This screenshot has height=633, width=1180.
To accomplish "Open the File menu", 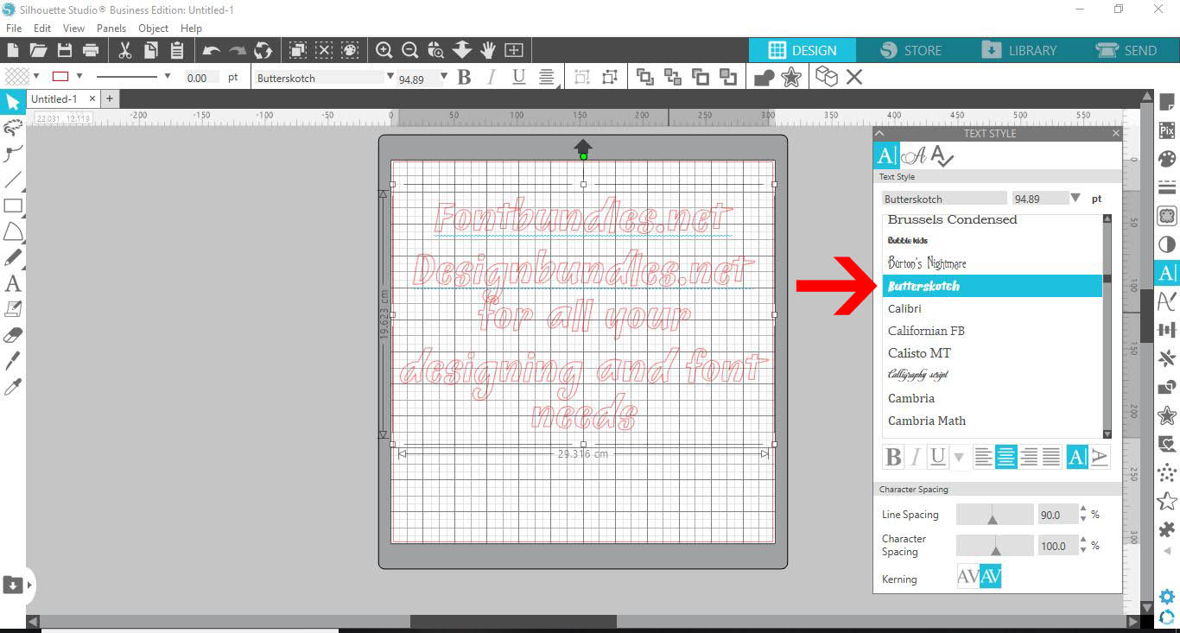I will [14, 28].
